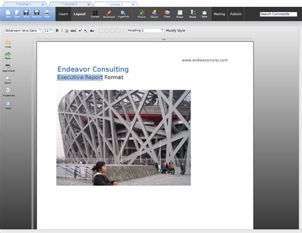Select the stadium picture in the document
The width and height of the screenshot is (302, 233).
pos(124,138)
